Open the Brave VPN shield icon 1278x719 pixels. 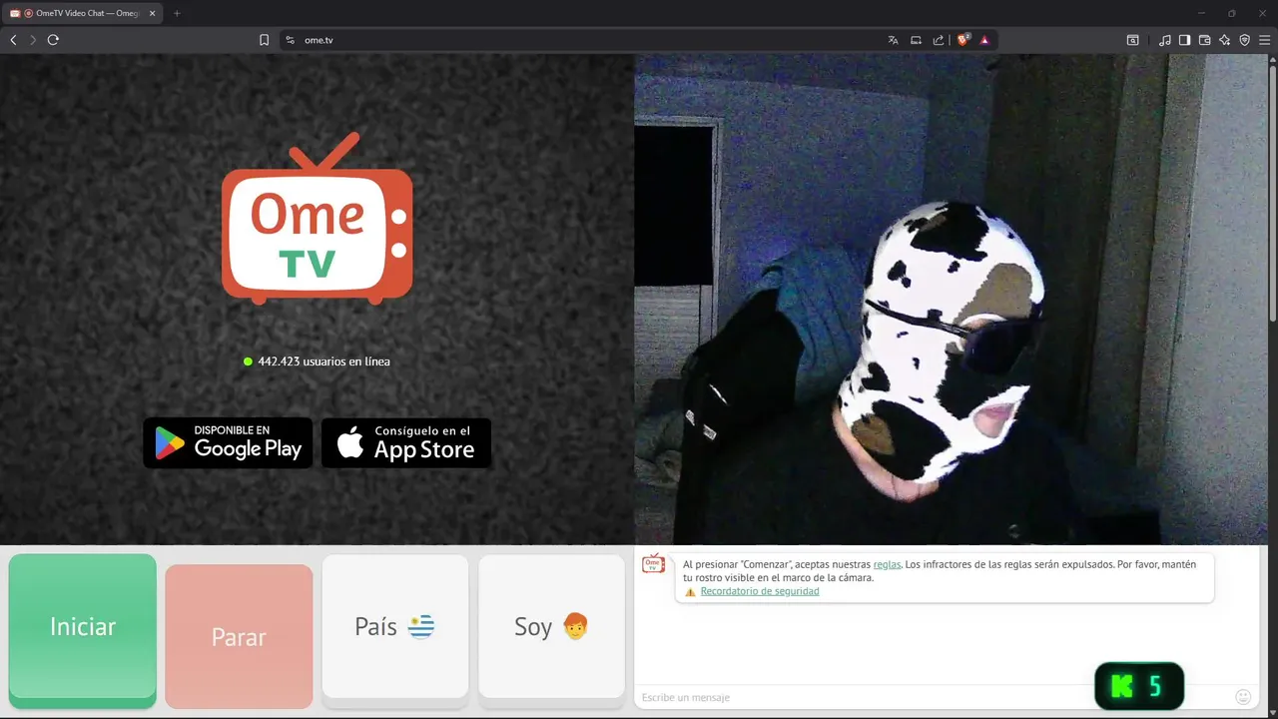pyautogui.click(x=1244, y=40)
